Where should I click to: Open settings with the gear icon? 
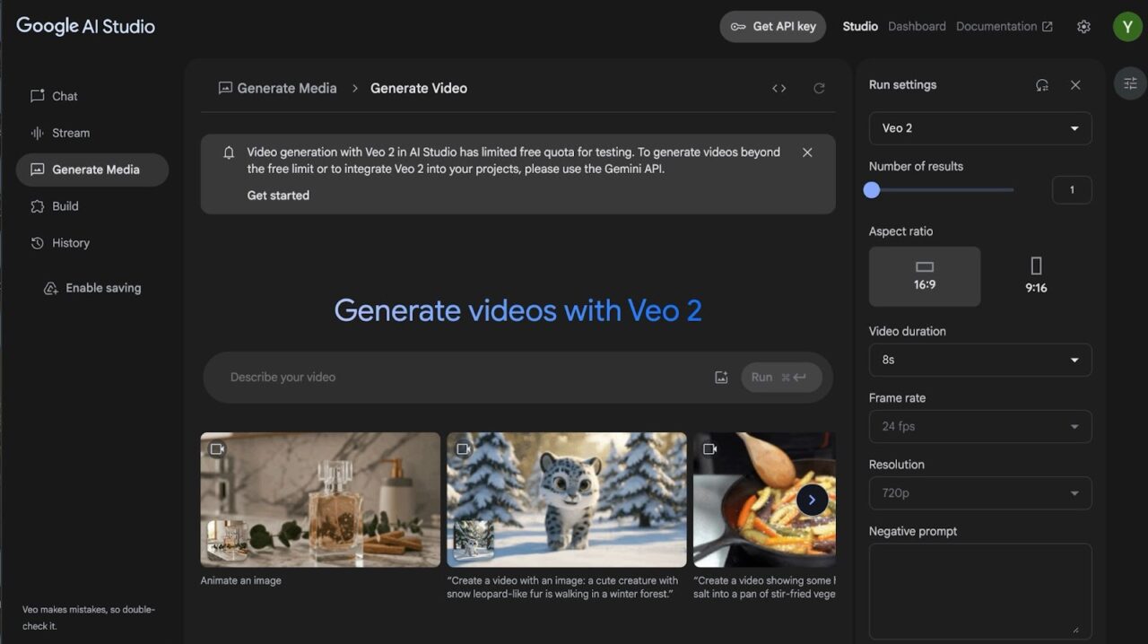1083,27
